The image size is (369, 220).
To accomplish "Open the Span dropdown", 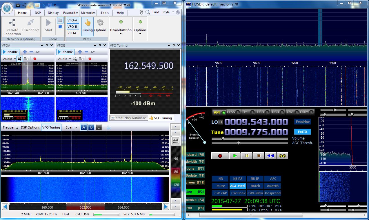I will pos(71,127).
